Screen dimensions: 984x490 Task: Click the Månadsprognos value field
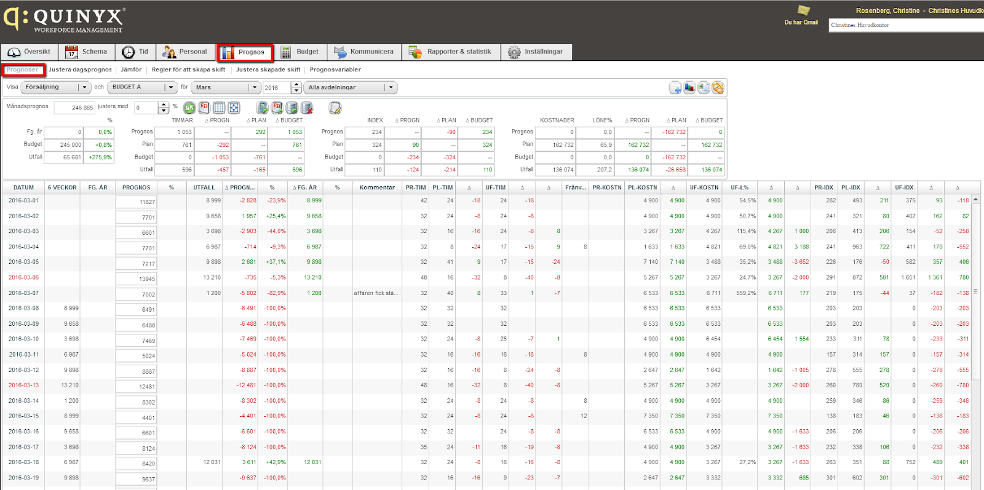74,108
